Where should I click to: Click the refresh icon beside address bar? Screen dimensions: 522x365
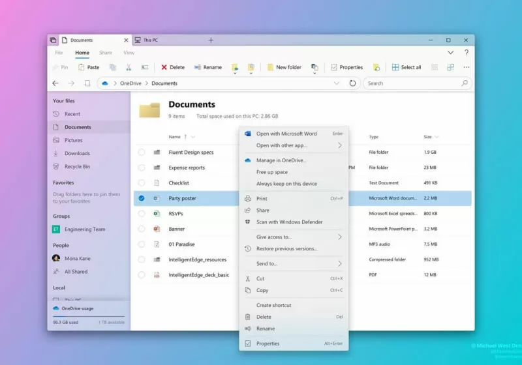point(352,83)
